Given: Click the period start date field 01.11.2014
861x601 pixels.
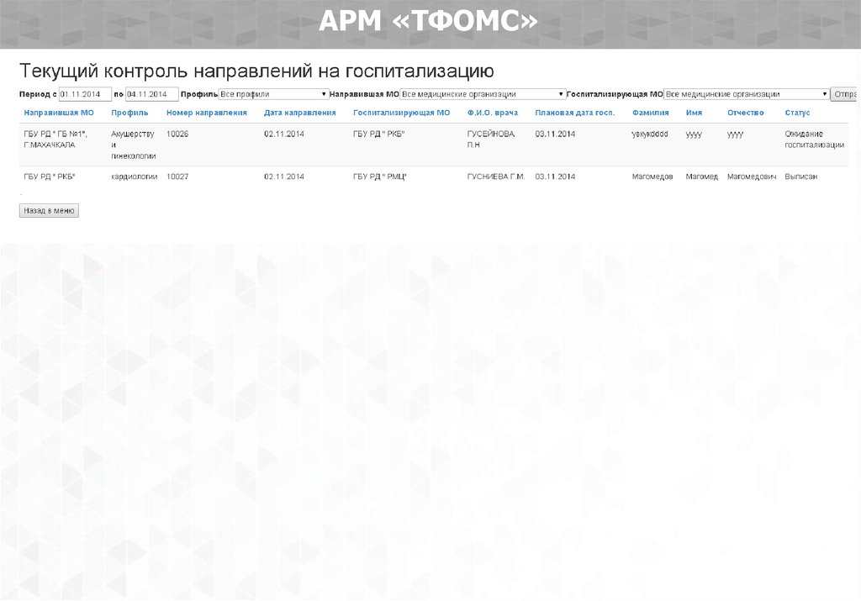Looking at the screenshot, I should [x=85, y=94].
